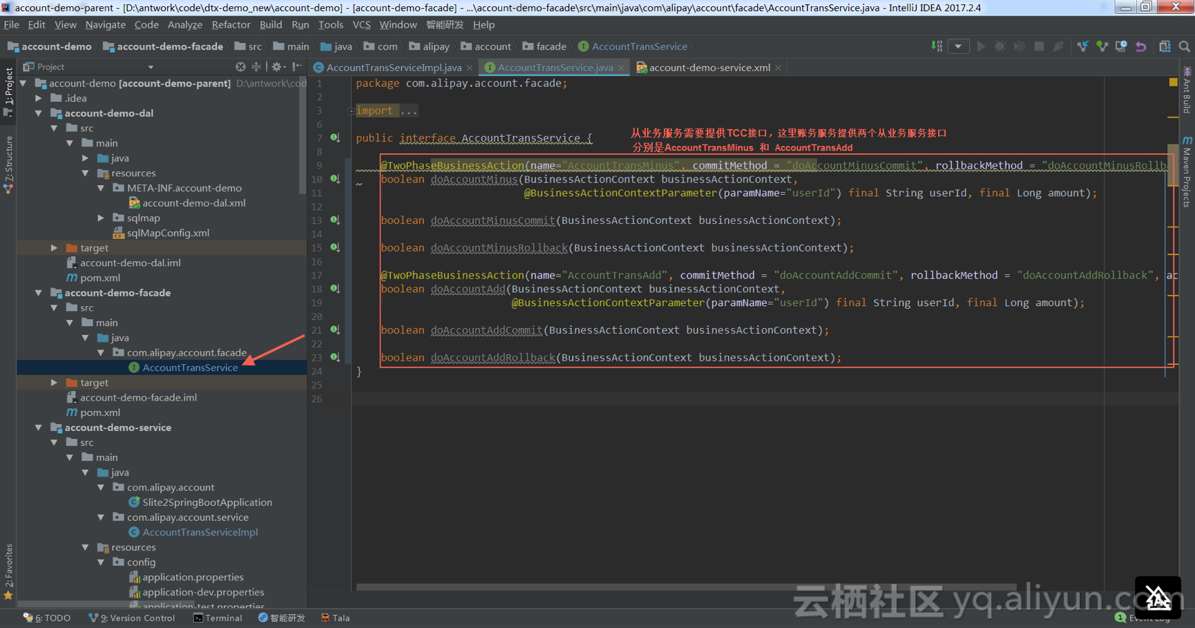This screenshot has height=628, width=1195.
Task: Click account-demo breadcrumb
Action: [x=50, y=46]
